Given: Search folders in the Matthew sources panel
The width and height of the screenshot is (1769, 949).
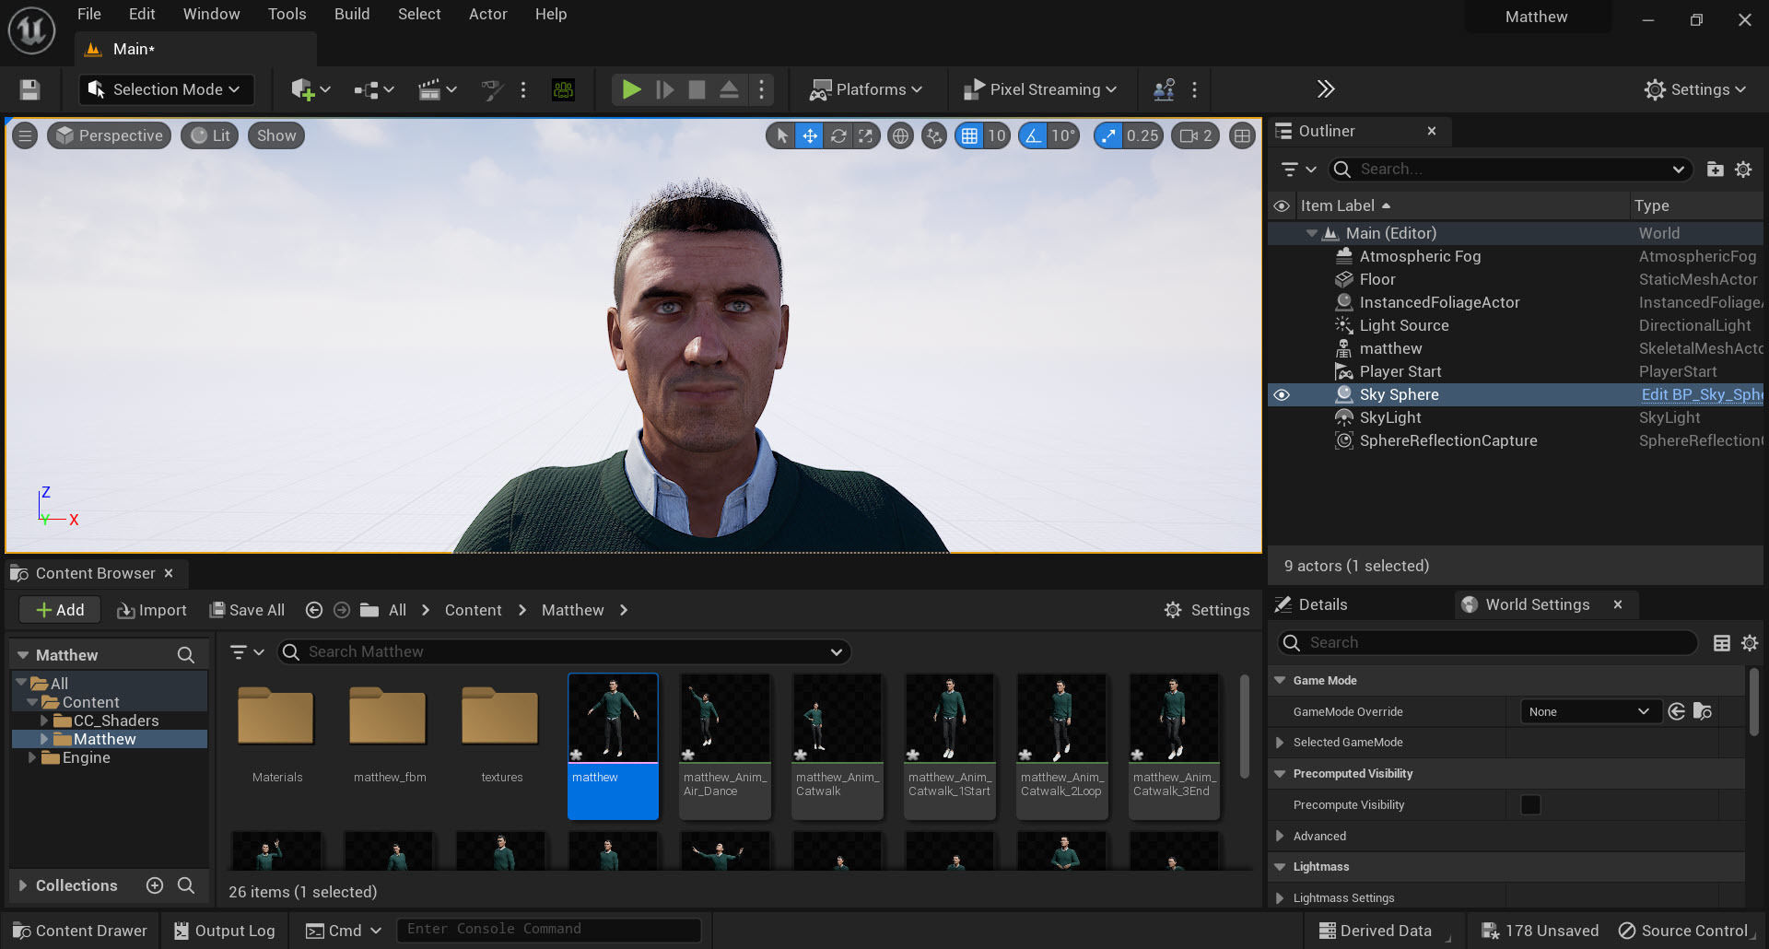Looking at the screenshot, I should coord(185,655).
